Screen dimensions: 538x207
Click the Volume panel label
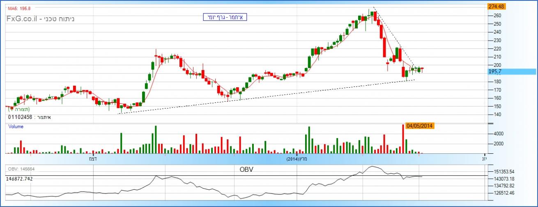point(16,127)
